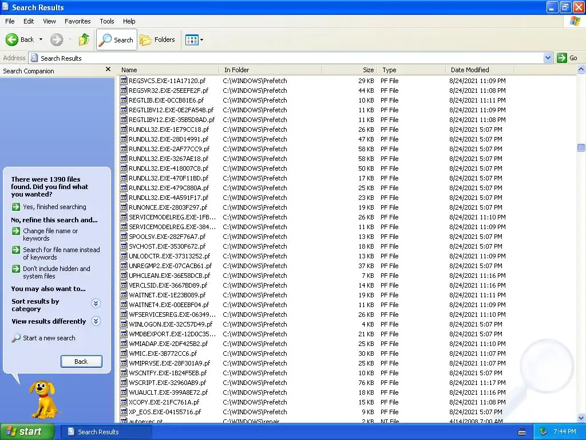Screen dimensions: 586x440
Task: Click the 7:44 PM tray clock
Action: coord(565,432)
